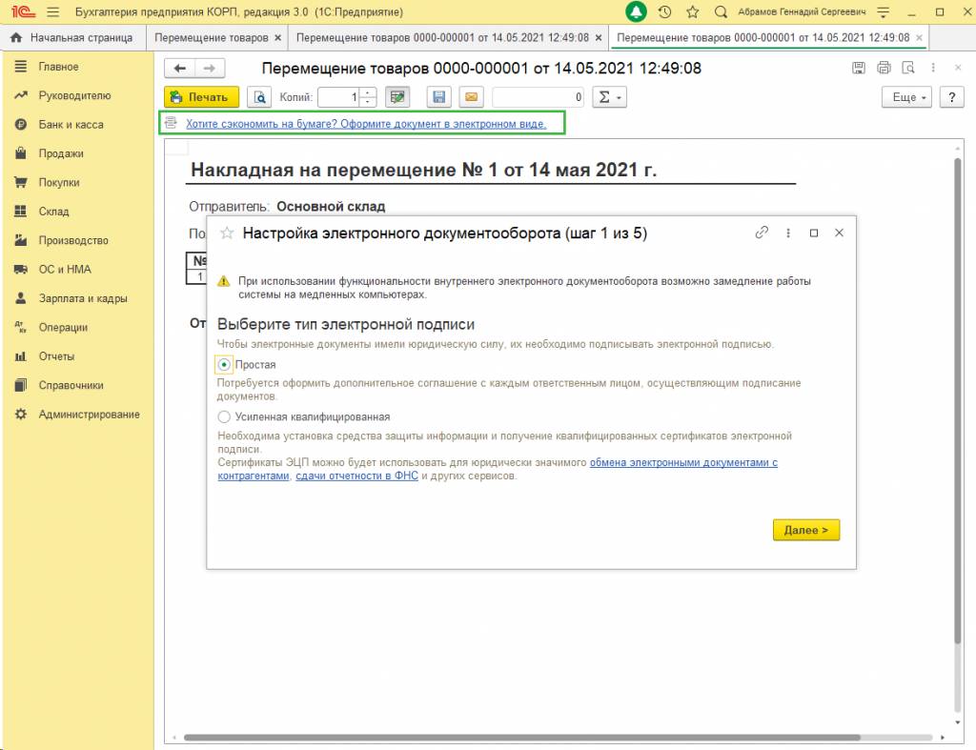Open Покупки section in sidebar

[59, 182]
